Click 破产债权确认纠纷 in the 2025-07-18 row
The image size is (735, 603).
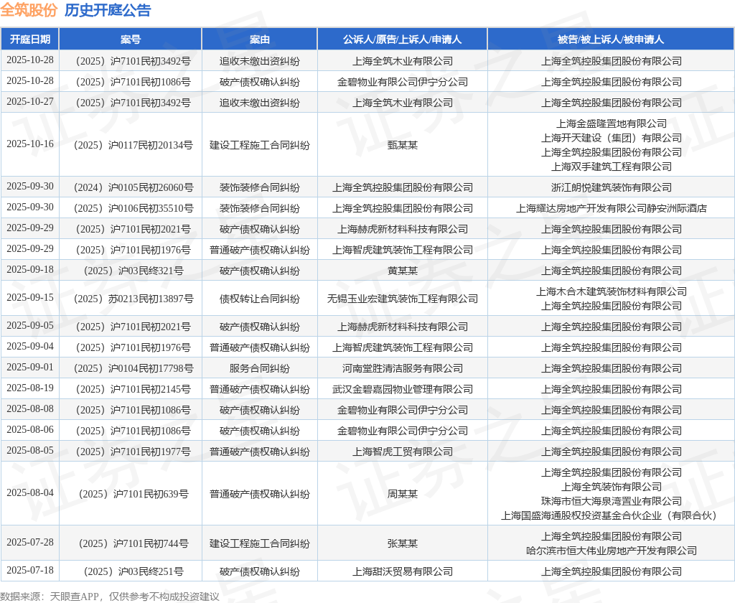click(x=260, y=571)
